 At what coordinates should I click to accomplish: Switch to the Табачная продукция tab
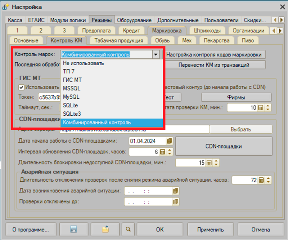tap(119, 41)
